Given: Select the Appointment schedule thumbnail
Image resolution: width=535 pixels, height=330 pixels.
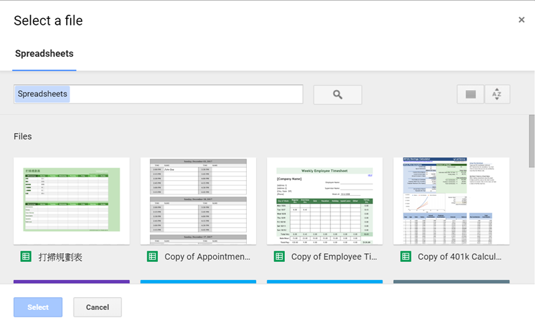Looking at the screenshot, I should [198, 201].
